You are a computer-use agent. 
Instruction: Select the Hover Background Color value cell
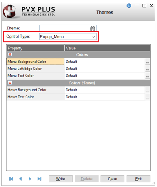click(x=105, y=90)
